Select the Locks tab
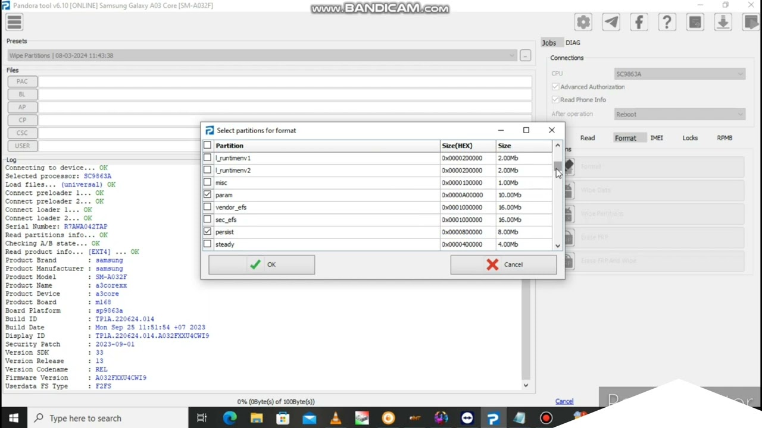762x428 pixels. click(690, 138)
